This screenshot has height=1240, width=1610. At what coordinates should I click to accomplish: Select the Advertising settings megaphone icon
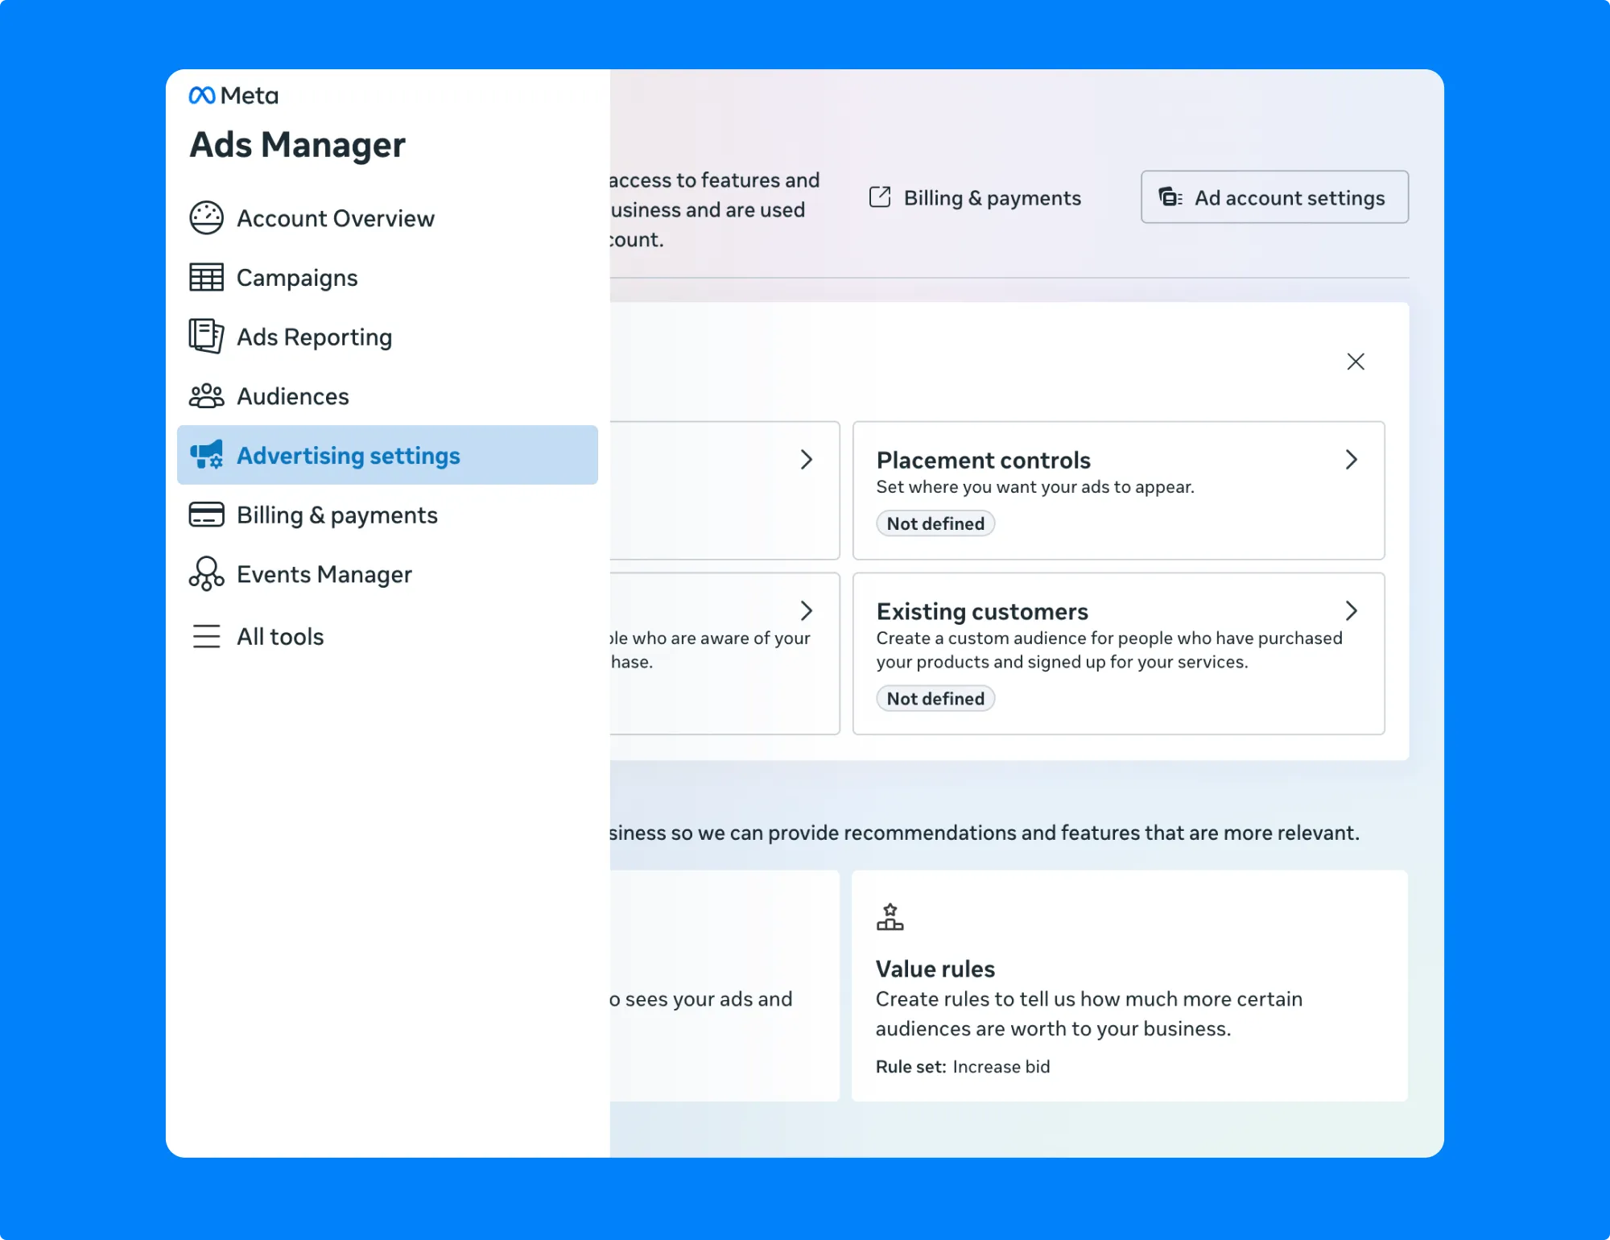(x=206, y=455)
